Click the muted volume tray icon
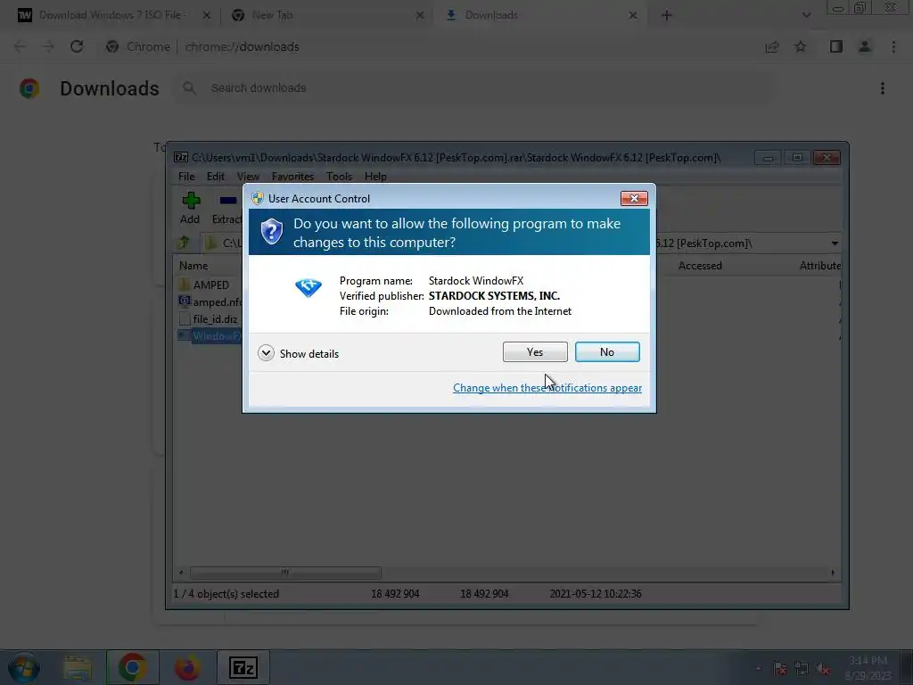913x685 pixels. 823,669
